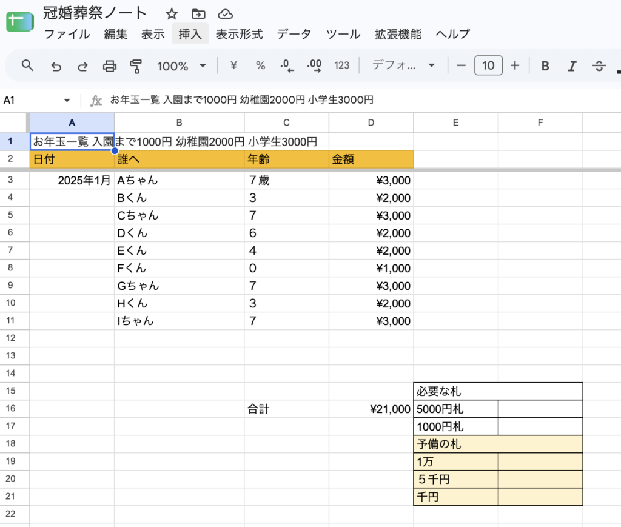Open the デフォ... font dropdown
The width and height of the screenshot is (621, 527).
[403, 65]
